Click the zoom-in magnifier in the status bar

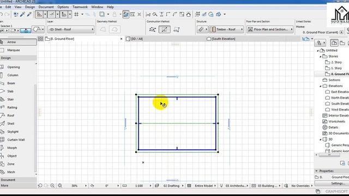52,186
